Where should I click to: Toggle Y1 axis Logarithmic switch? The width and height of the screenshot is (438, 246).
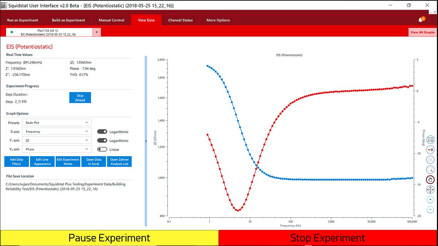[102, 141]
